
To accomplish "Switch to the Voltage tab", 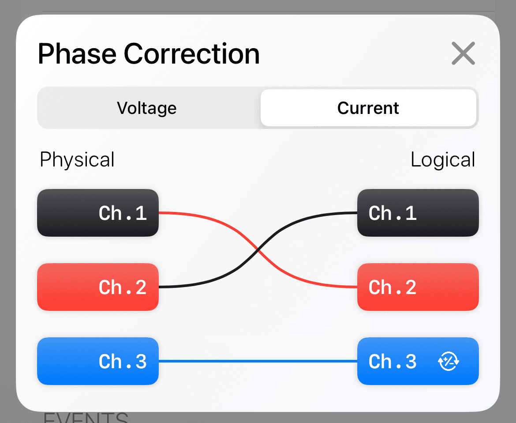I will (147, 108).
